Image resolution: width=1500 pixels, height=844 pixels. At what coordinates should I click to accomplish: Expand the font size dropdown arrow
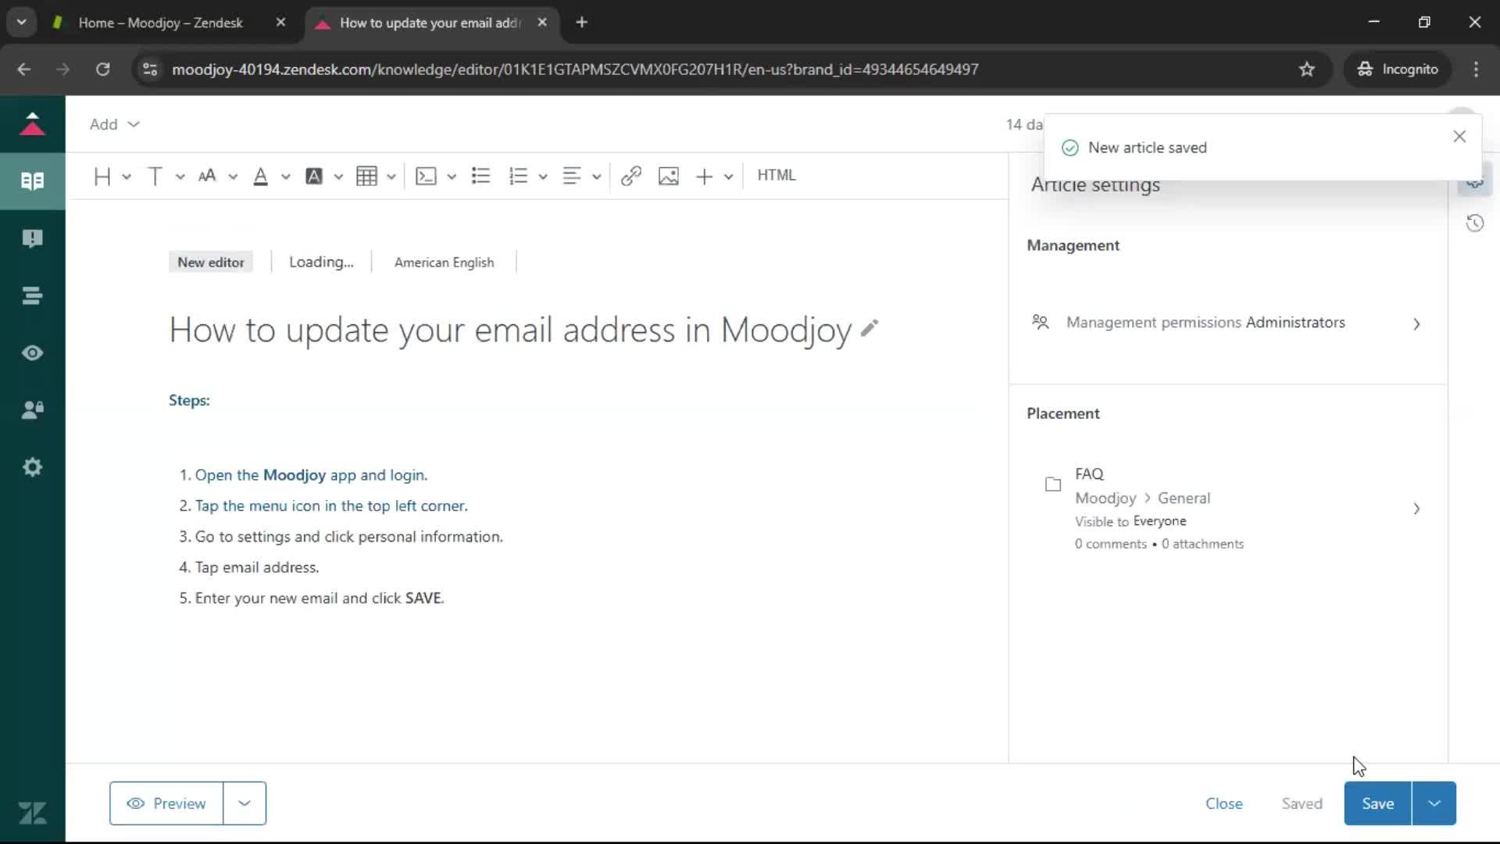[233, 177]
